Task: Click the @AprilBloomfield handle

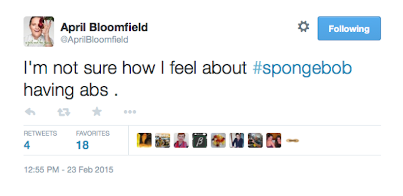Action: click(94, 40)
